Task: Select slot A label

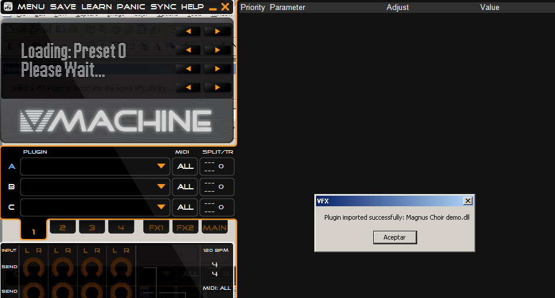Action: tap(12, 167)
